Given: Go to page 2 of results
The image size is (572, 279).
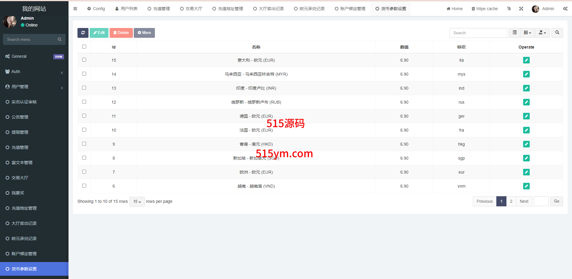Looking at the screenshot, I should tap(511, 202).
